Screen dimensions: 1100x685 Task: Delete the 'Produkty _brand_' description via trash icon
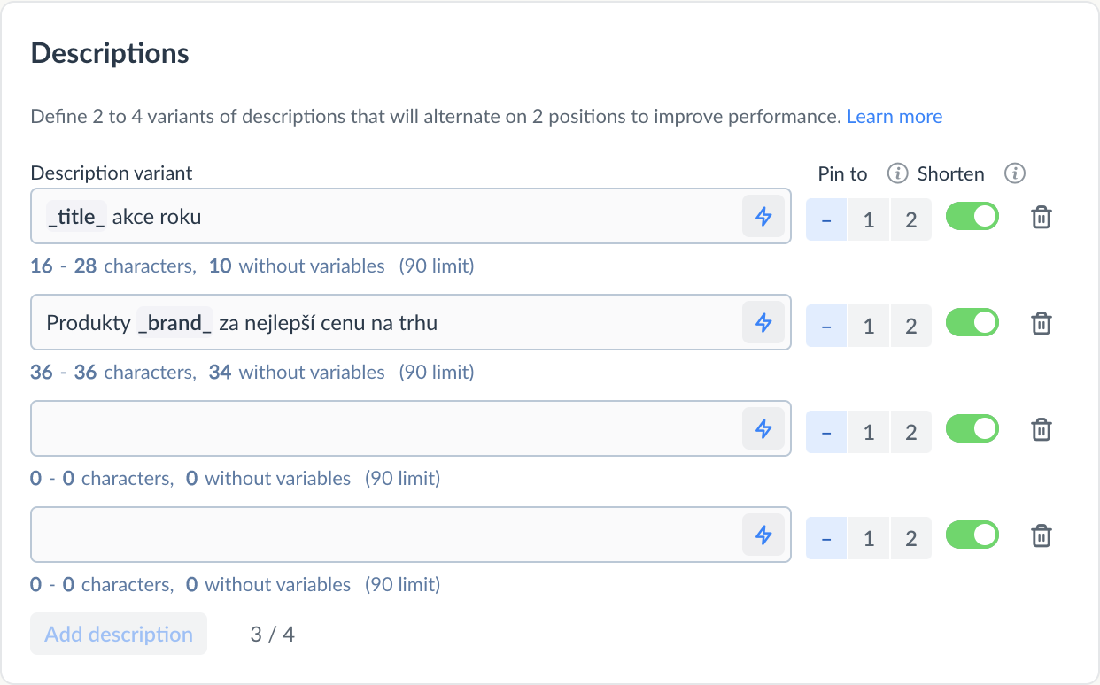coord(1042,323)
